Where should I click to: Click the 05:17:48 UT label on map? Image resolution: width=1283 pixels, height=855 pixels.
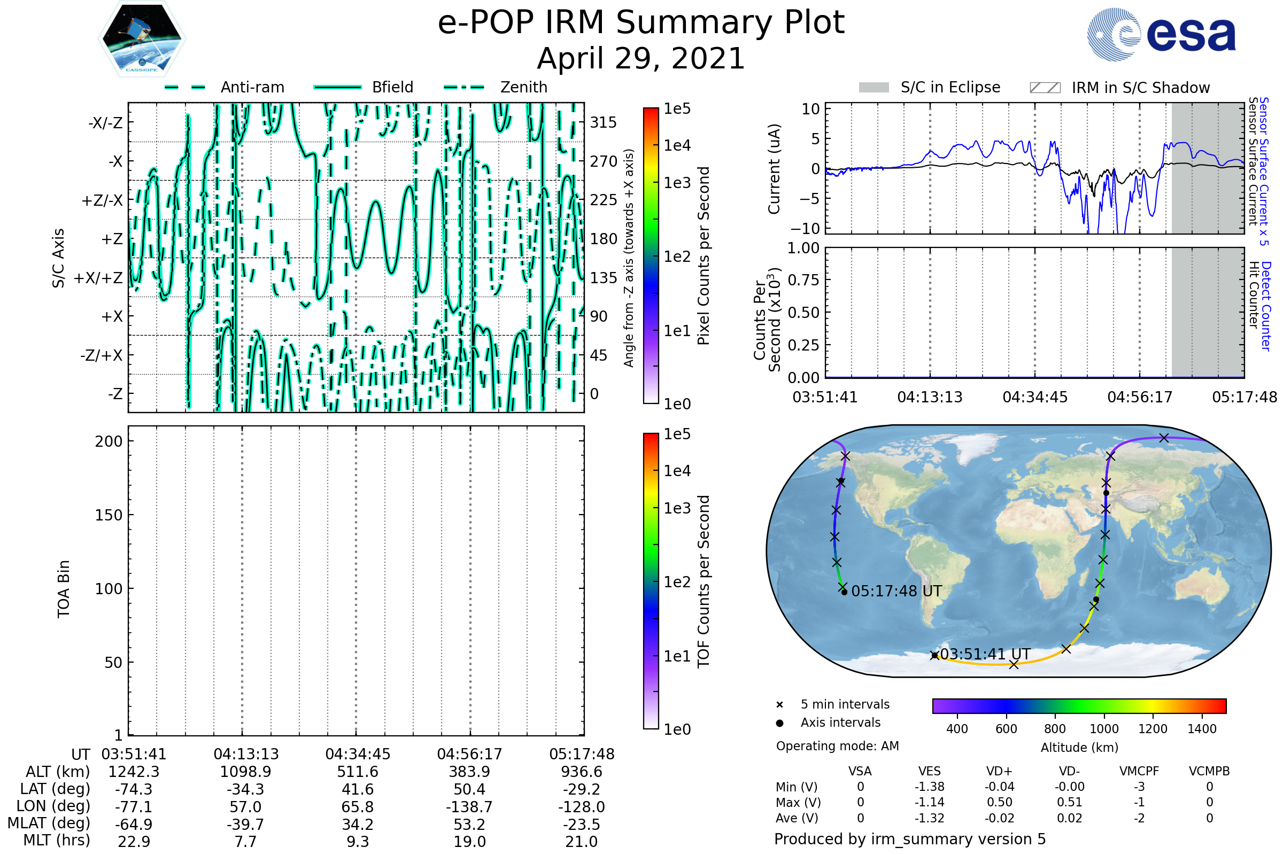point(896,591)
